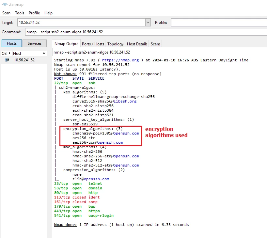Click 'Nmap scan report for 10.56.241.52' text
Viewport: 267px width, 239px height.
click(92, 65)
